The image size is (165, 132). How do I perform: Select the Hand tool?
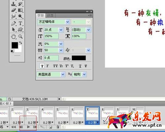point(14,36)
